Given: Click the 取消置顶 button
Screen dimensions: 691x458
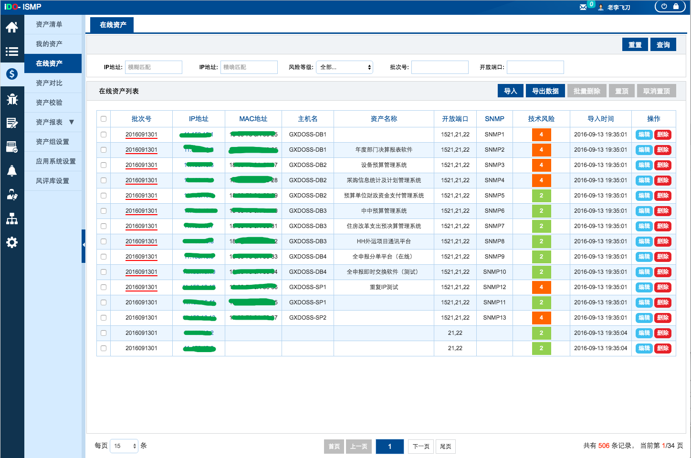Looking at the screenshot, I should [x=657, y=91].
